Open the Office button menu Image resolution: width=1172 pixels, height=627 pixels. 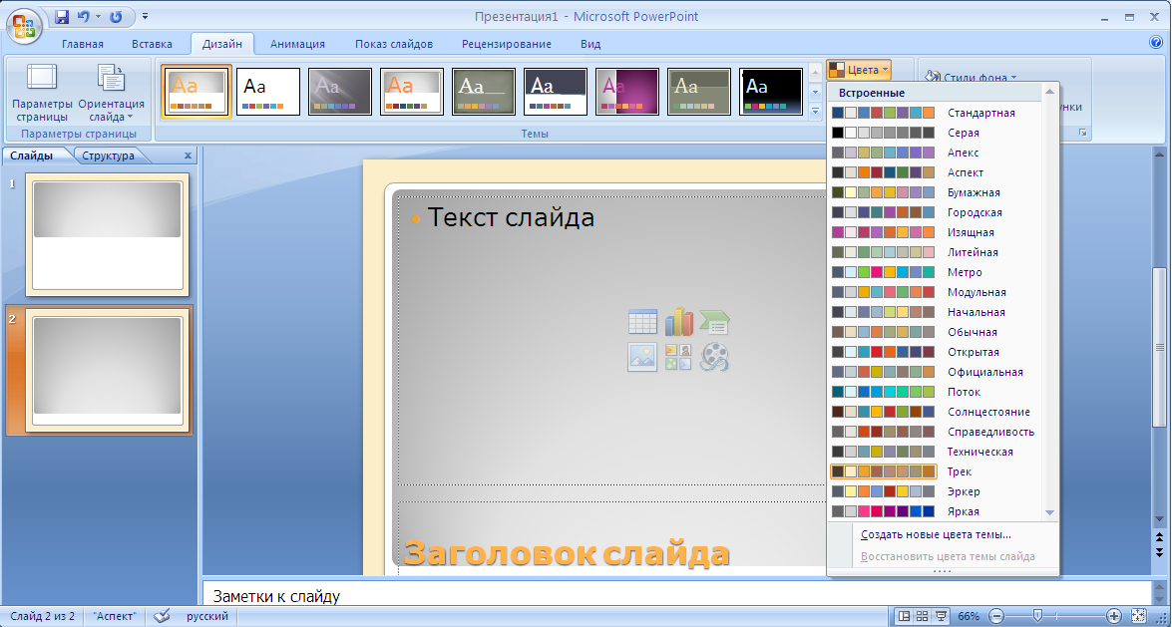(23, 24)
